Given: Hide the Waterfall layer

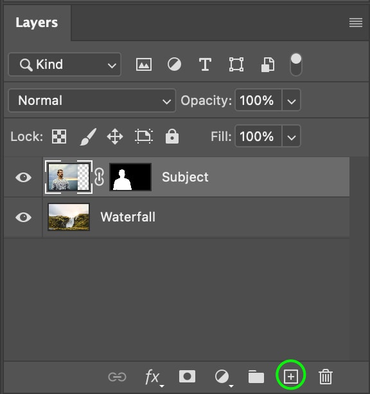Looking at the screenshot, I should pyautogui.click(x=23, y=218).
